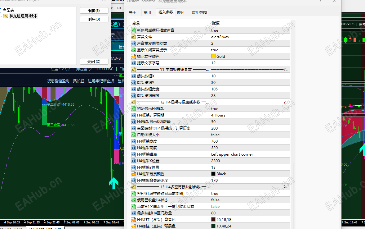This screenshot has height=229, width=365.
Task: Click the 12 H4框架与操盘线参数 section row
Action: tap(210, 102)
